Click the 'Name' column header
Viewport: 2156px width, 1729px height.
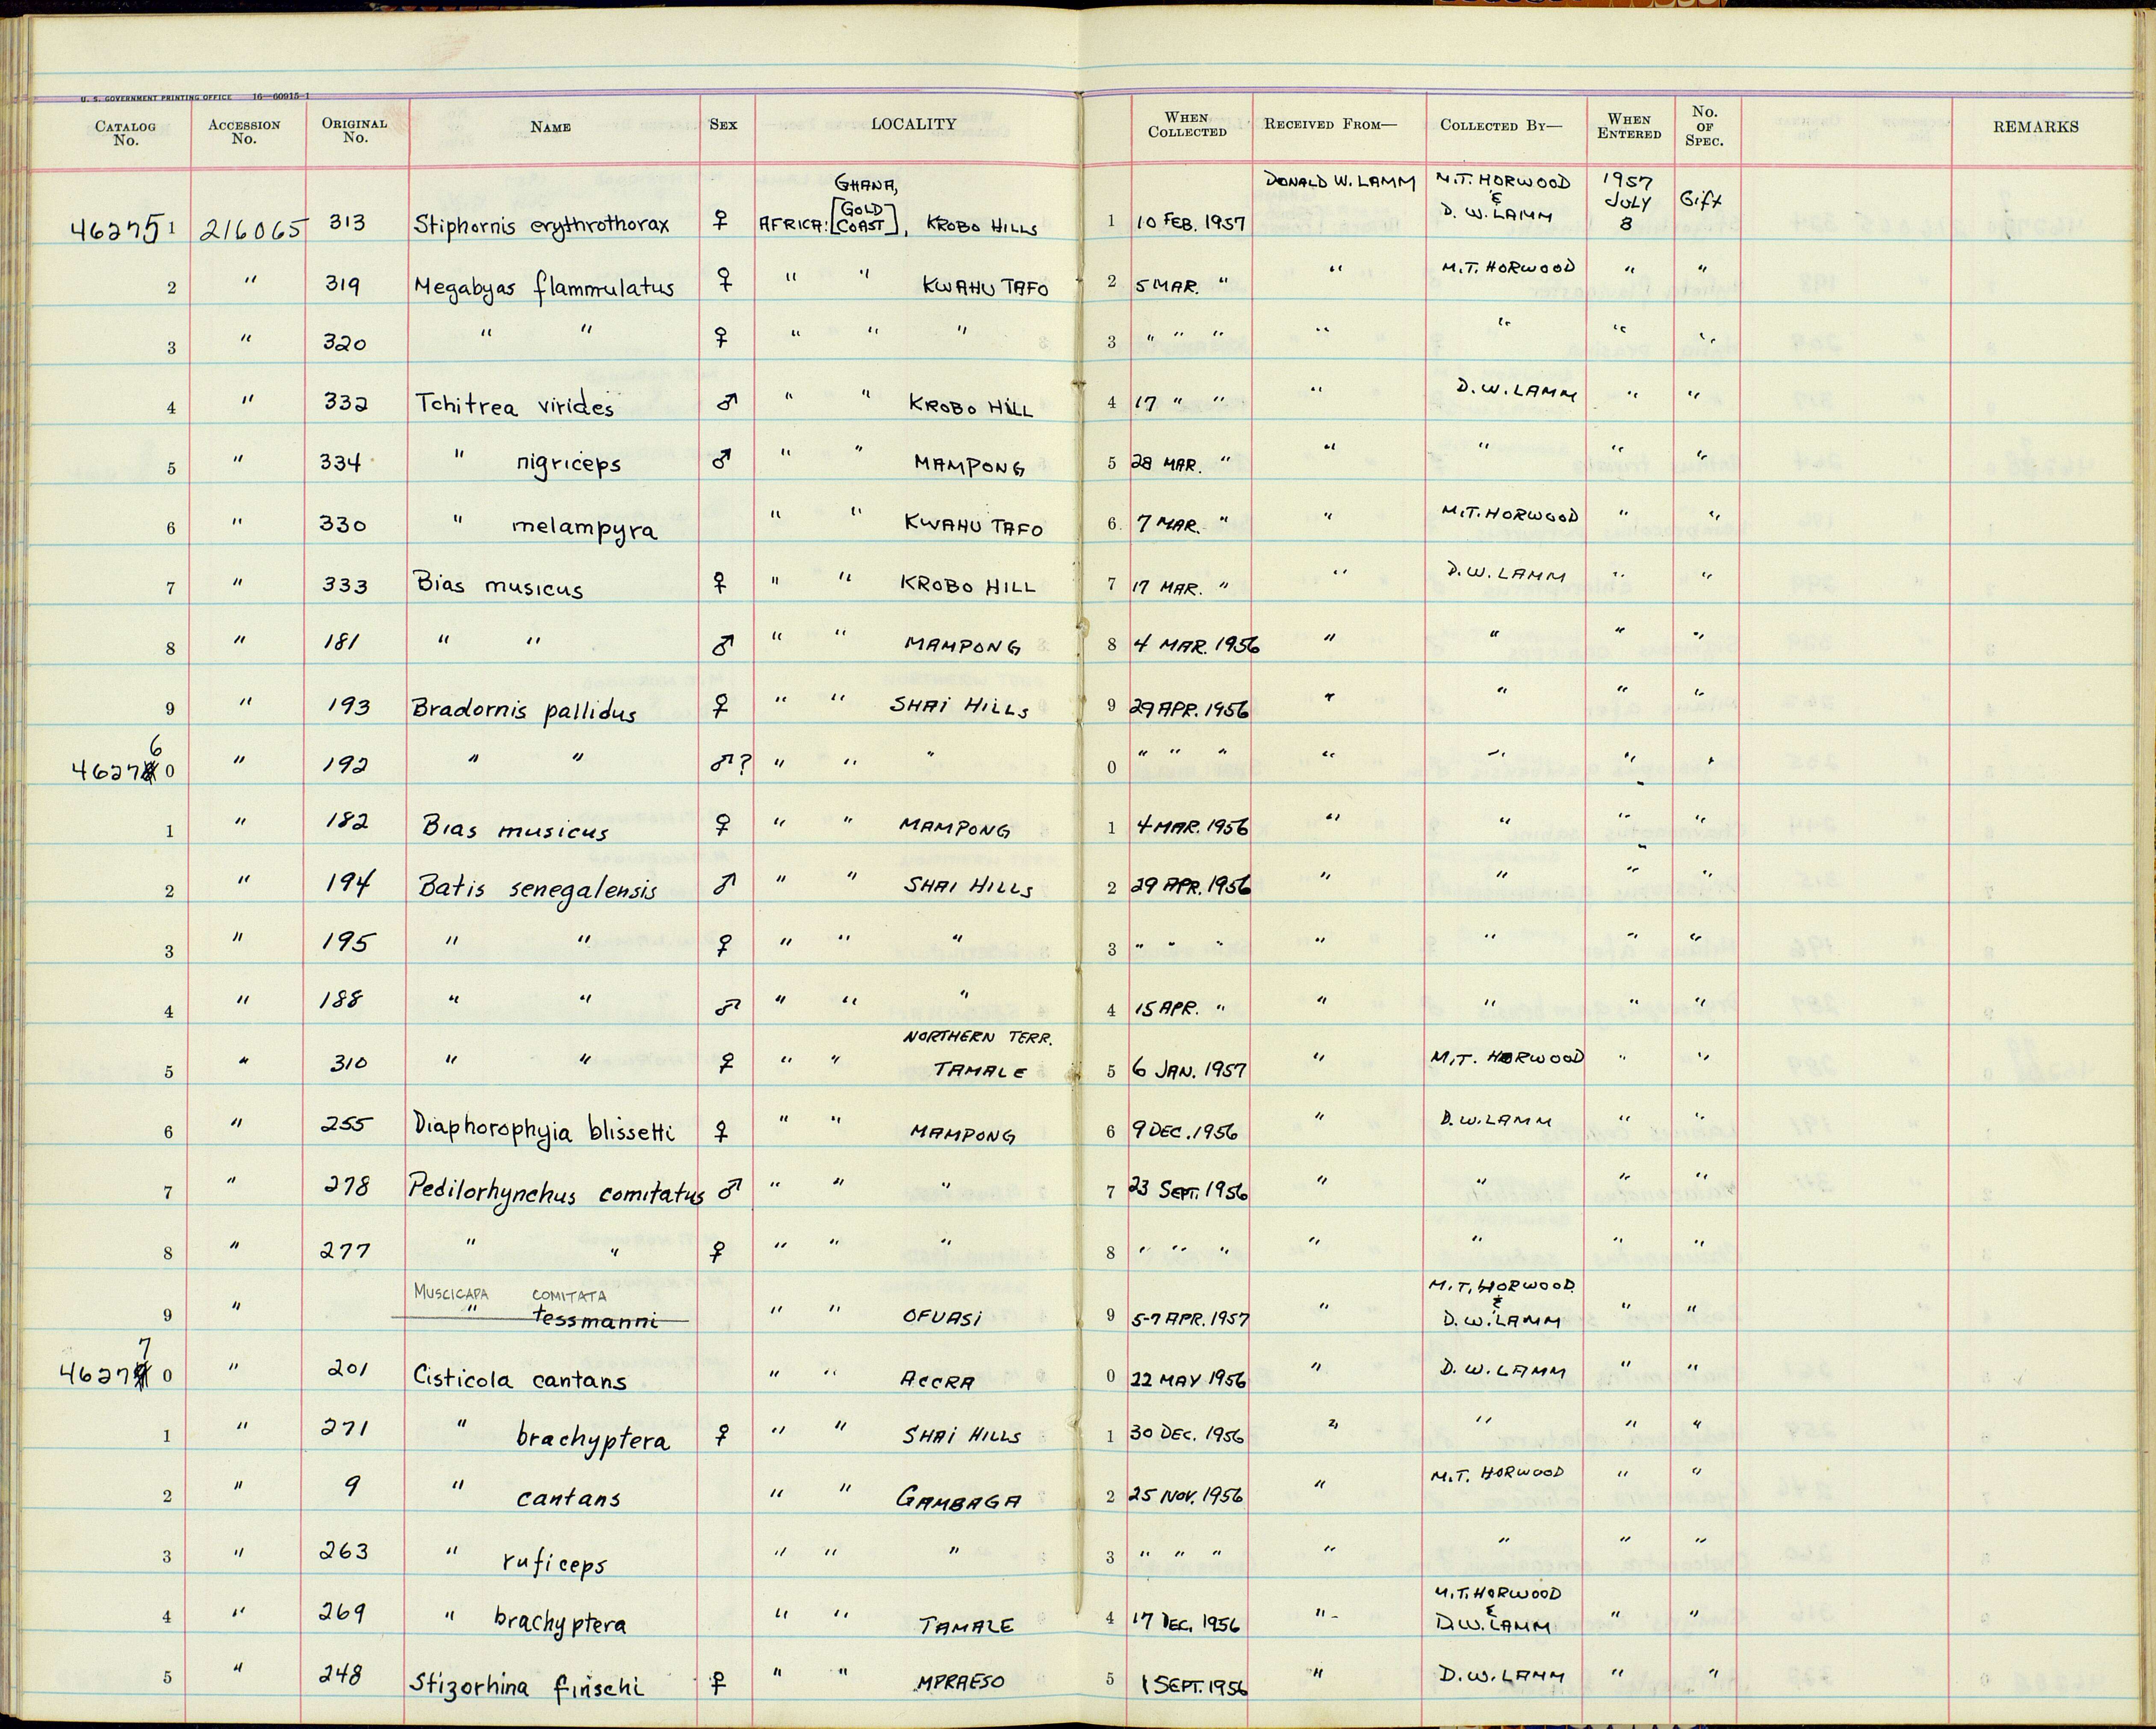tap(551, 127)
